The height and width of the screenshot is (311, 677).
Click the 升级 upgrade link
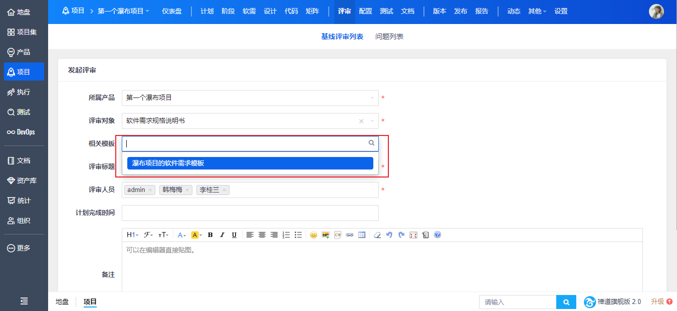(661, 301)
